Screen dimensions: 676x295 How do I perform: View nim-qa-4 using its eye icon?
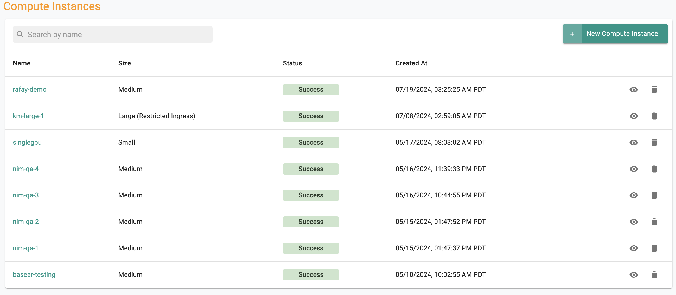click(x=634, y=169)
